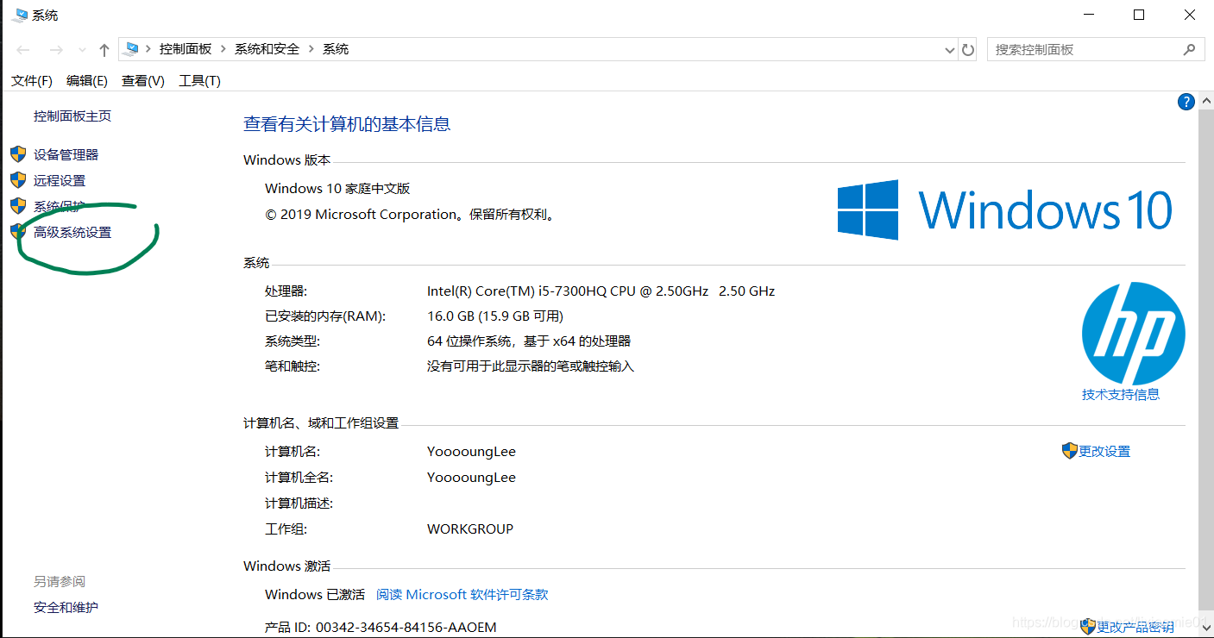Open the 查看(V) menu
This screenshot has height=638, width=1214.
143,80
